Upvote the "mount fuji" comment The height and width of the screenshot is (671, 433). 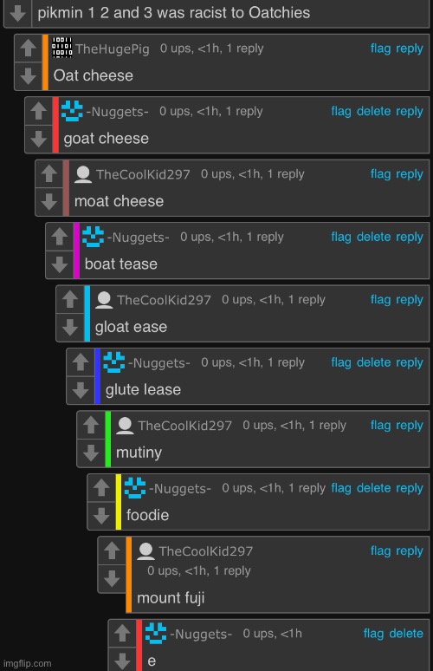click(112, 550)
